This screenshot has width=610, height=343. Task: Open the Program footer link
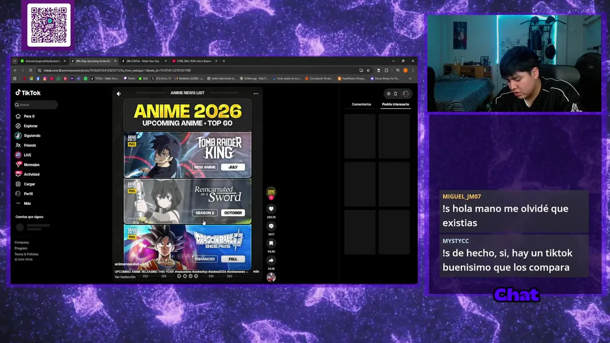tap(21, 248)
